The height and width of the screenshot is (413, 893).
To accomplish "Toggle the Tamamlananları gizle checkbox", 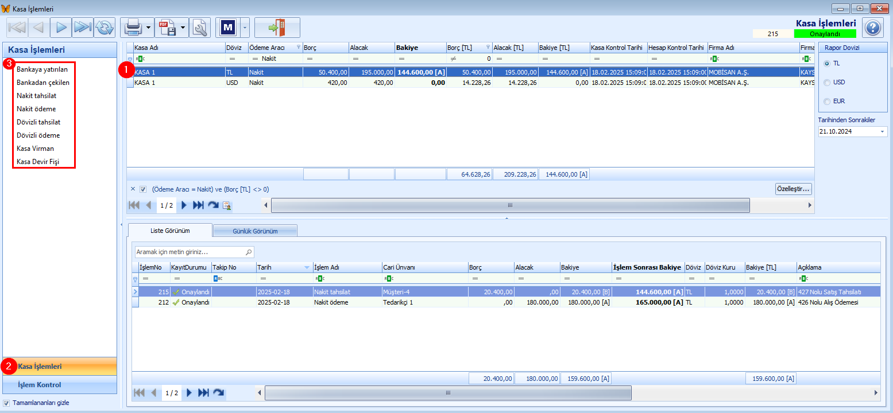I will 7,403.
